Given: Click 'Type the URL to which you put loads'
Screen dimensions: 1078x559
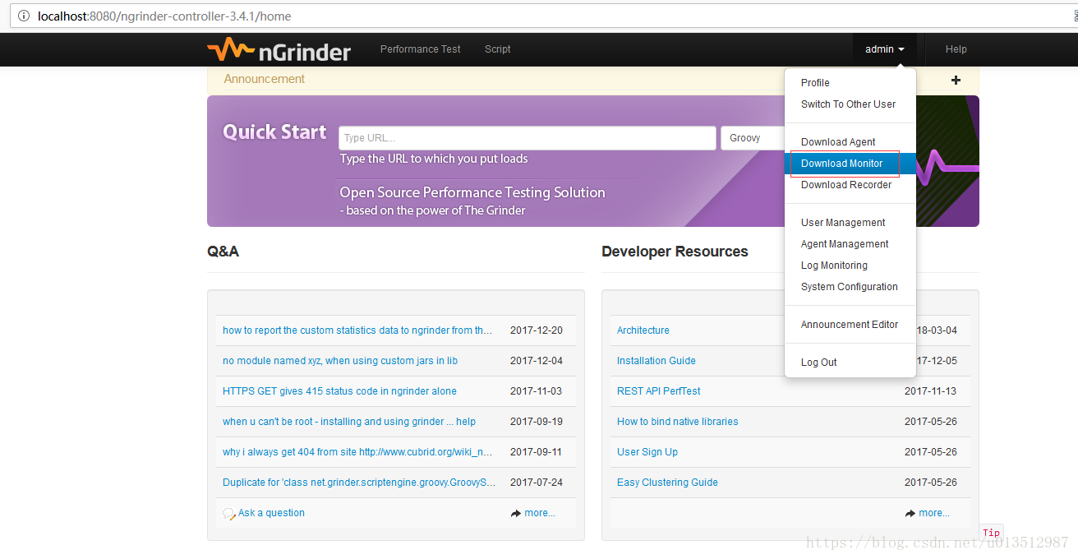Looking at the screenshot, I should pos(434,159).
